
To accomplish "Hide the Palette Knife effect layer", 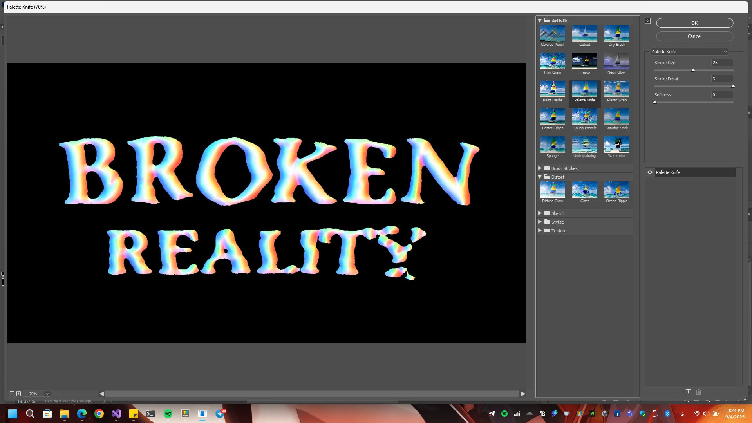I will [x=650, y=172].
